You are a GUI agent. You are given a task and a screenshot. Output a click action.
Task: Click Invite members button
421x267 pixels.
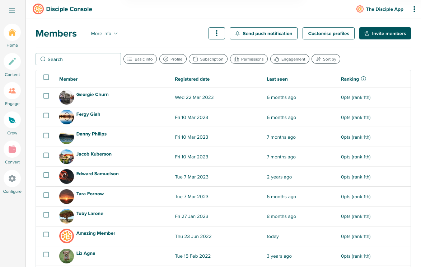[x=385, y=33]
